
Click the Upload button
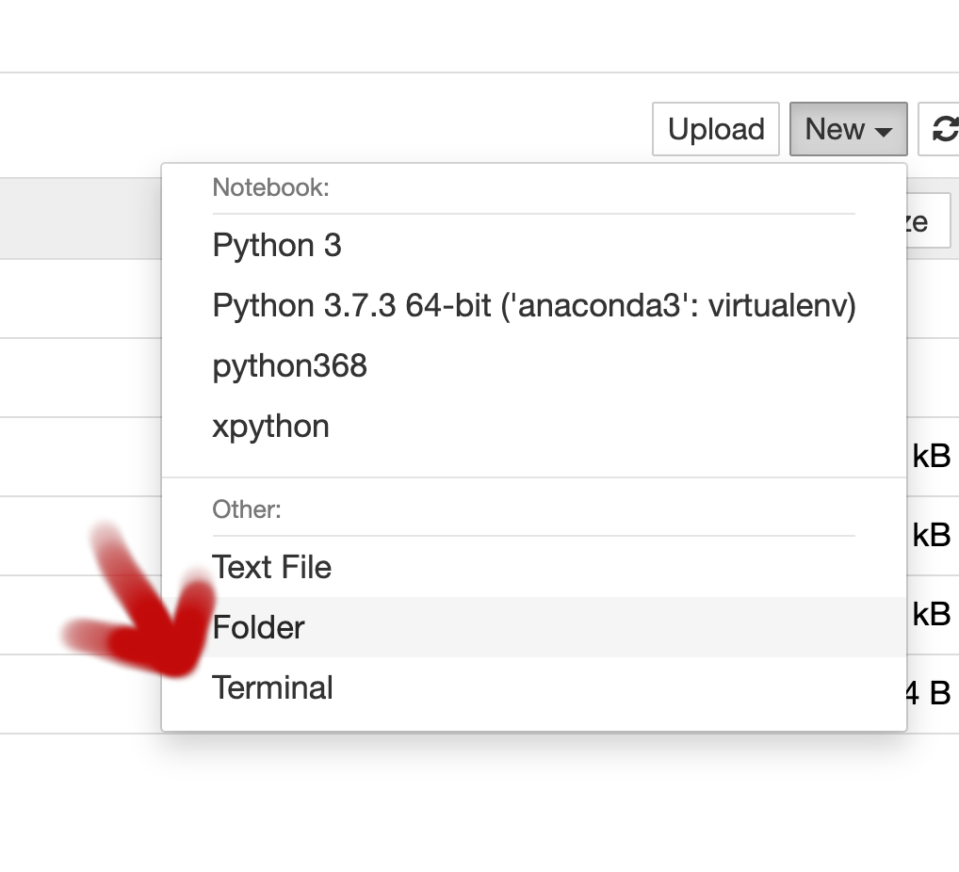[x=716, y=129]
